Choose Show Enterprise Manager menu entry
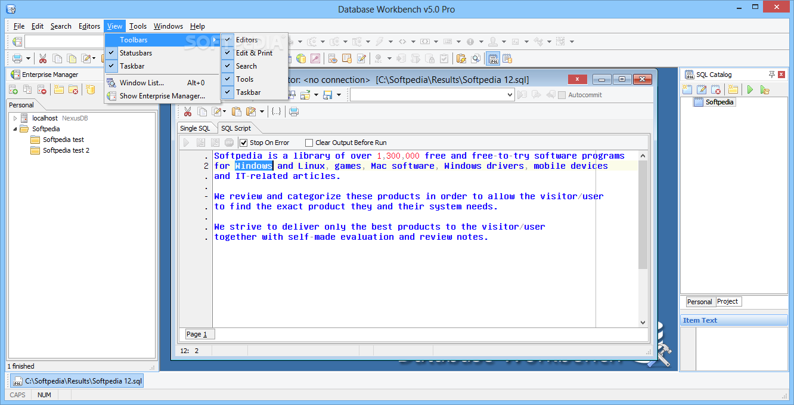Image resolution: width=794 pixels, height=405 pixels. pos(162,96)
